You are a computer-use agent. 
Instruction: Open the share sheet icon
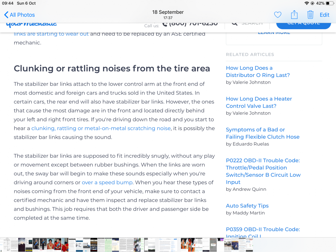point(294,14)
